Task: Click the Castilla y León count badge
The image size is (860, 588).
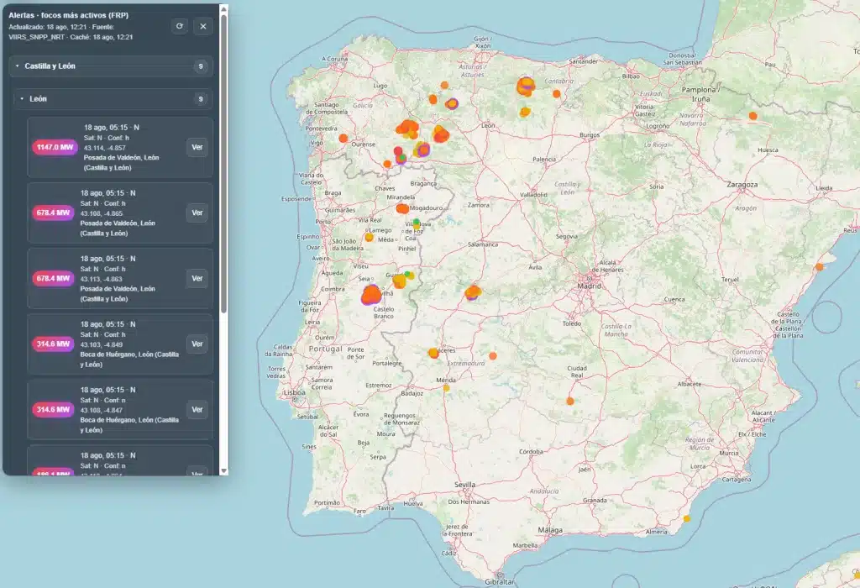Action: click(200, 66)
